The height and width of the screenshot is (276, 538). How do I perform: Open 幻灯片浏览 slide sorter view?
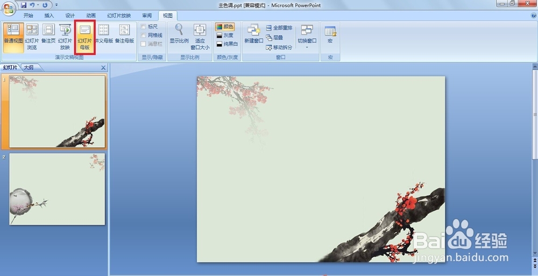coord(32,38)
